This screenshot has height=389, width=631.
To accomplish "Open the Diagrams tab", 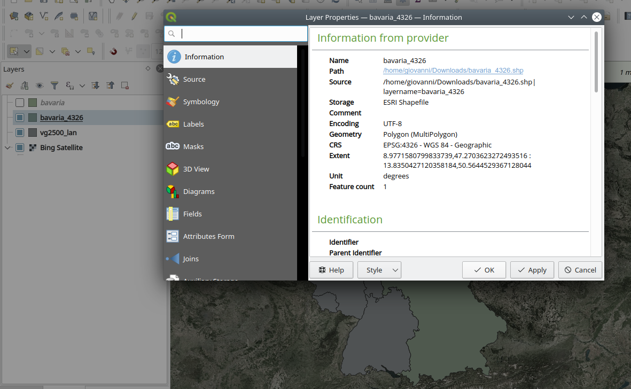I will click(x=230, y=191).
